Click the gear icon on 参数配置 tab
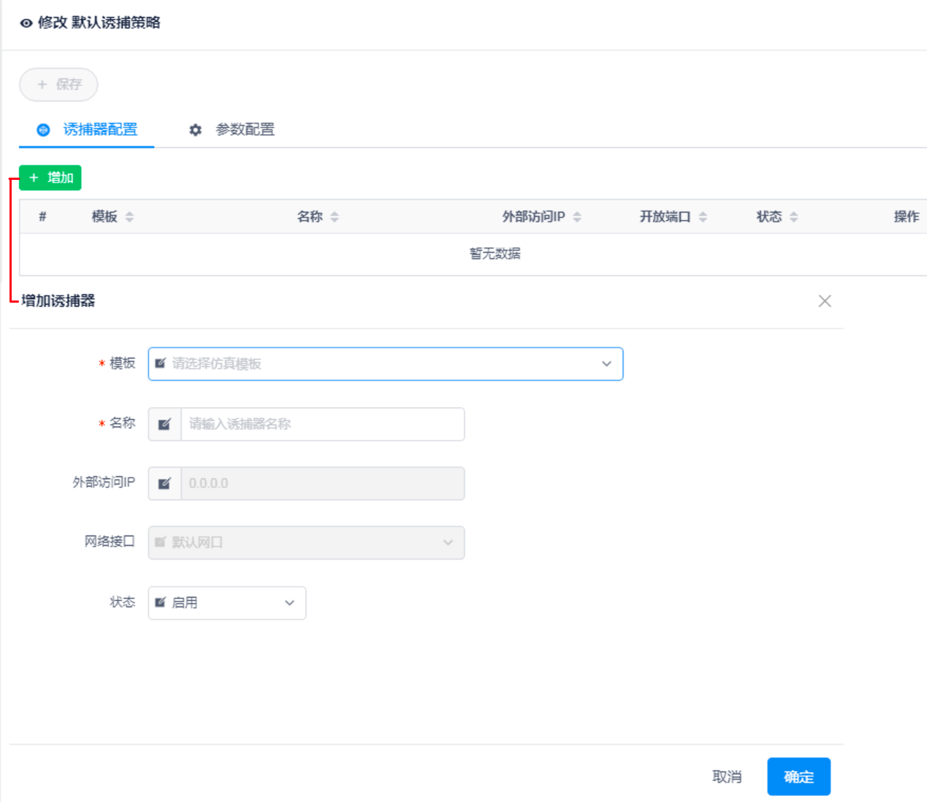The height and width of the screenshot is (802, 927). point(195,129)
